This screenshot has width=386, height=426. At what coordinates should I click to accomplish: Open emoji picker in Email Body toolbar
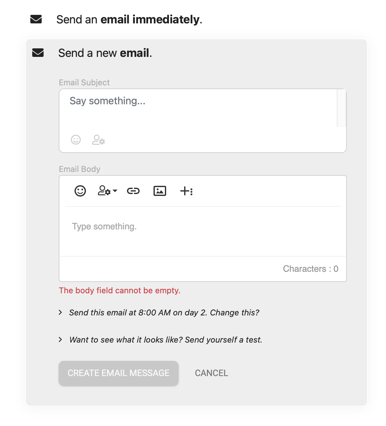pyautogui.click(x=80, y=191)
